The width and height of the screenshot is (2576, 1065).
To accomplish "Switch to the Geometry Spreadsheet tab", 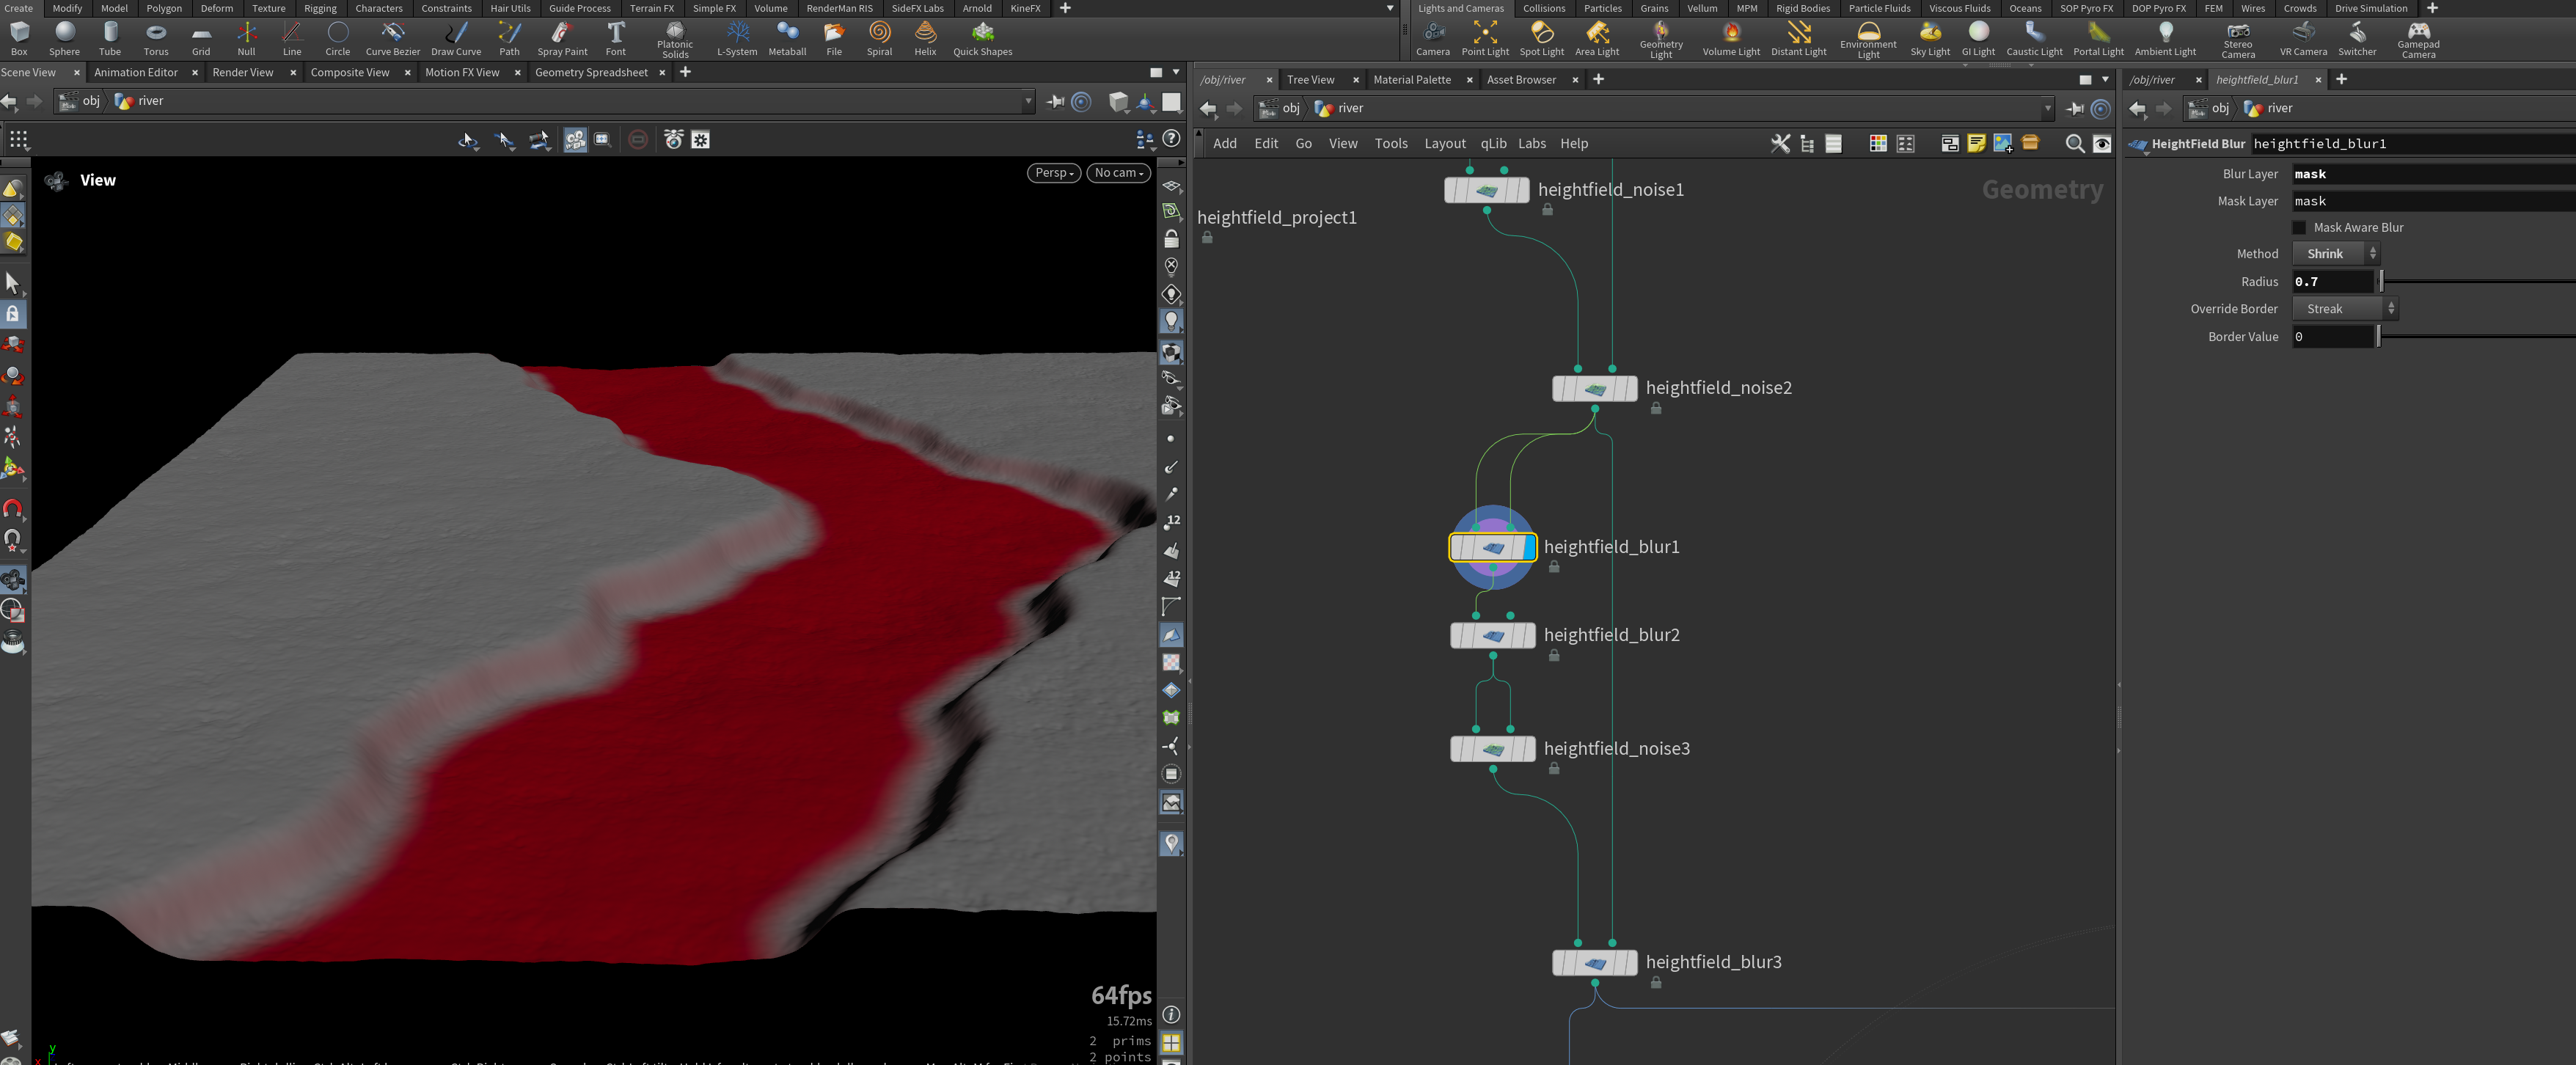I will point(591,72).
